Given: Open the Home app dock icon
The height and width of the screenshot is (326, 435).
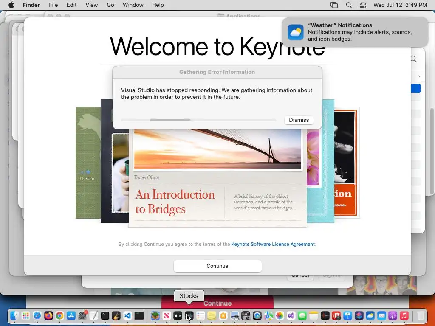Looking at the screenshot, I should click(223, 315).
